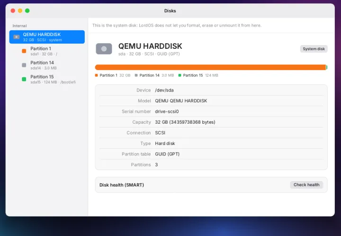Click the 'Partition 15' legend label
Screen dimensions: 341x236
193,75
